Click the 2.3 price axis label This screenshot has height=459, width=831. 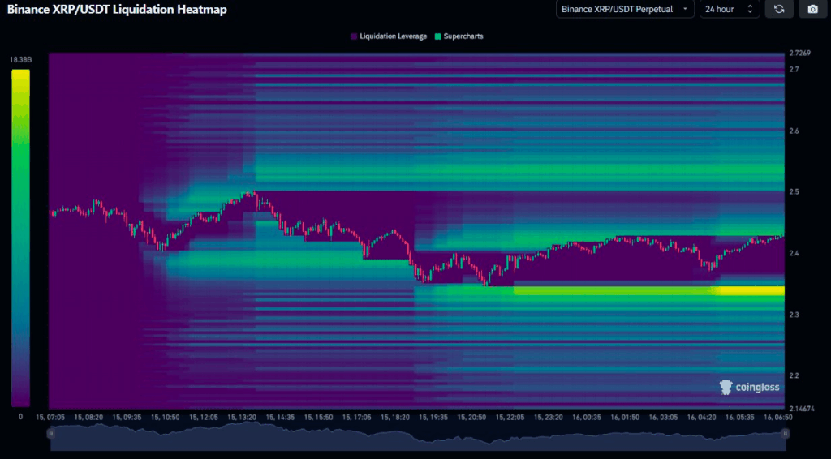pyautogui.click(x=794, y=315)
